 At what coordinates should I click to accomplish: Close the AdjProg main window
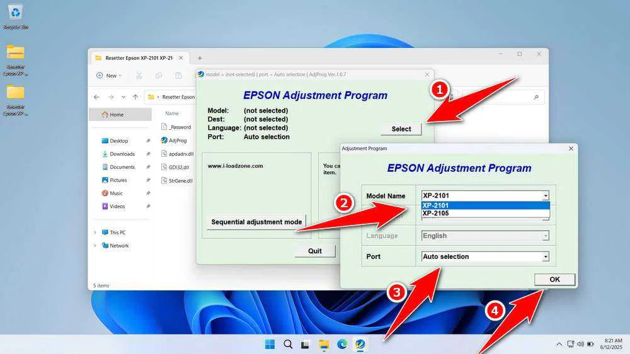coord(427,74)
